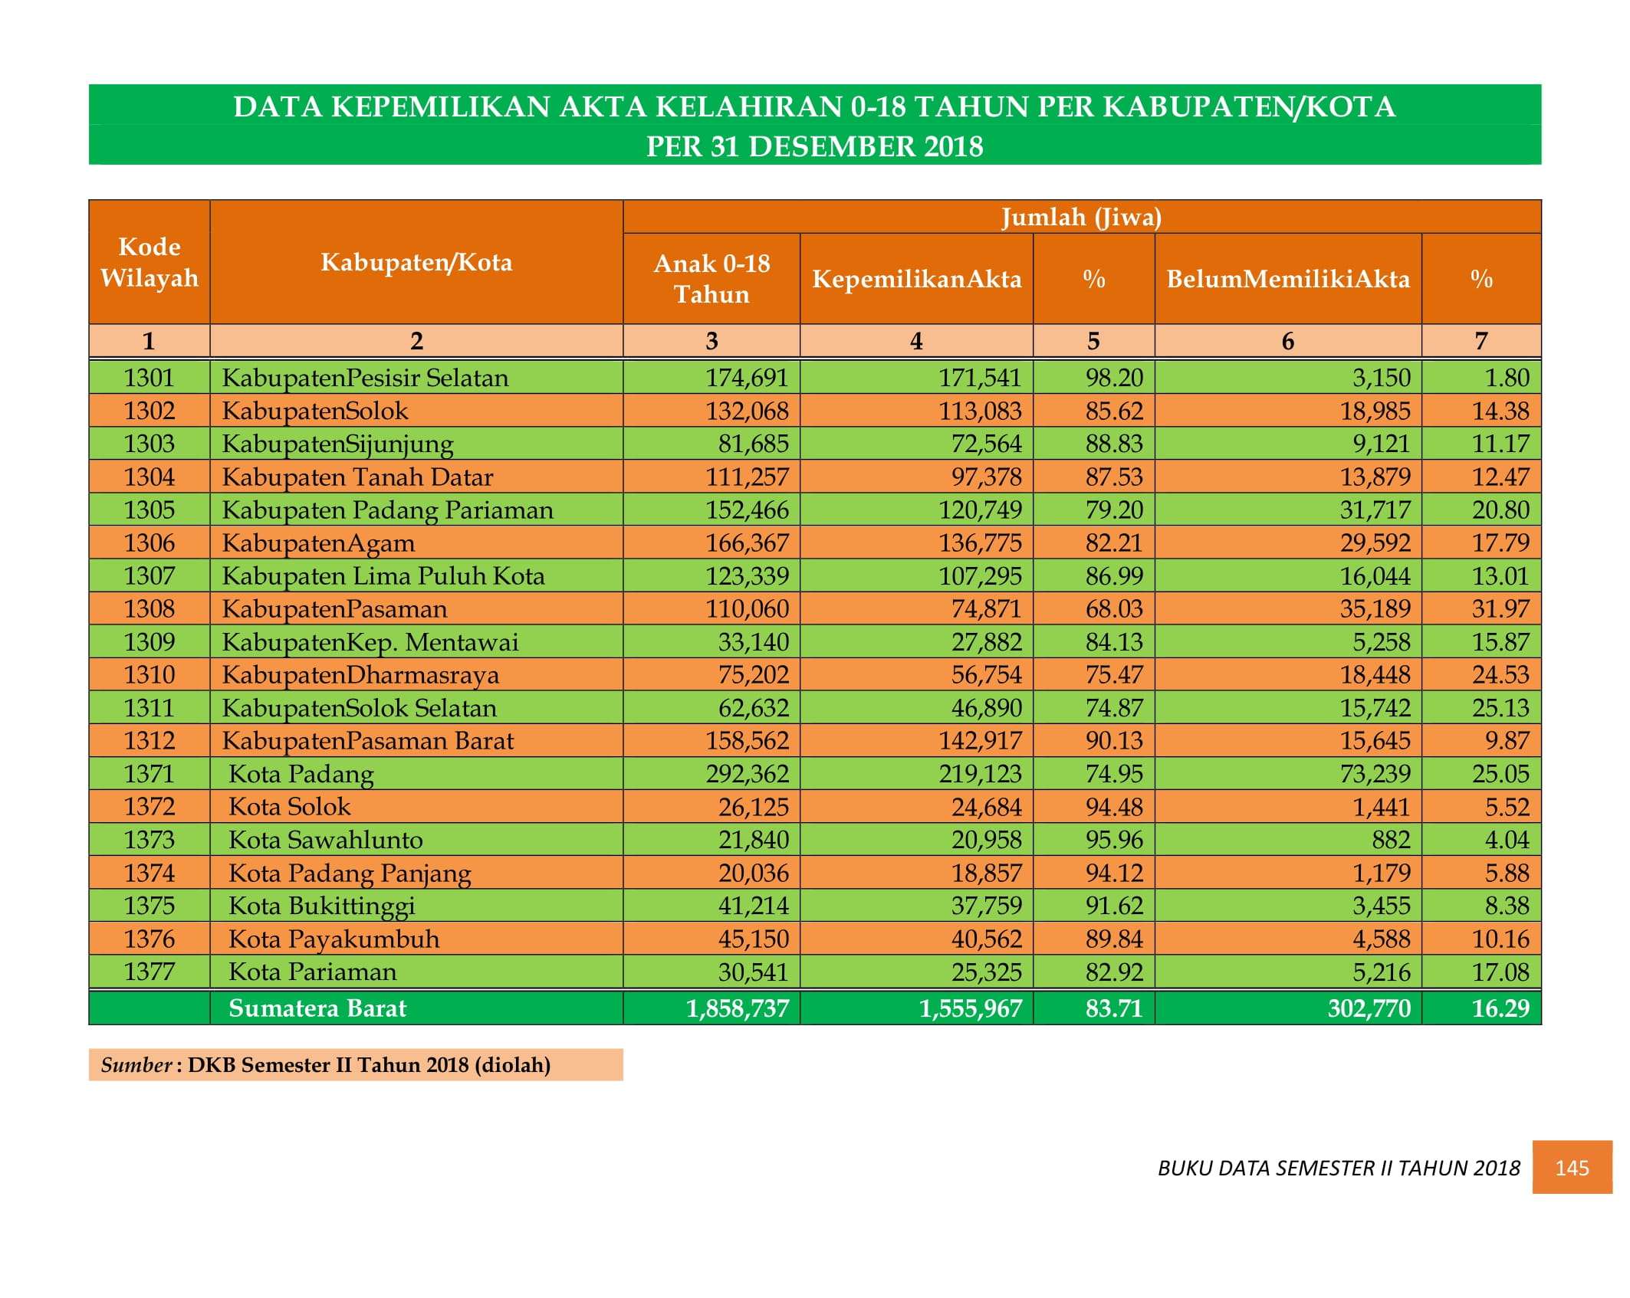Select the total '1,555,967'
Viewport: 1630px width, 1298px height.
[x=971, y=1008]
